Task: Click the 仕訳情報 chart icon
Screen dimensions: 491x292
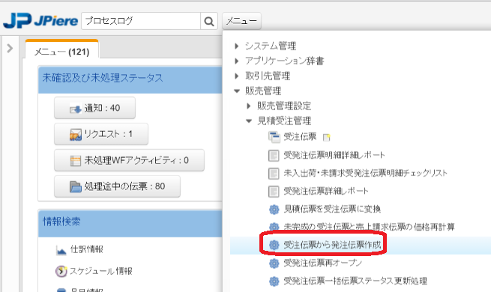Action: click(x=61, y=250)
